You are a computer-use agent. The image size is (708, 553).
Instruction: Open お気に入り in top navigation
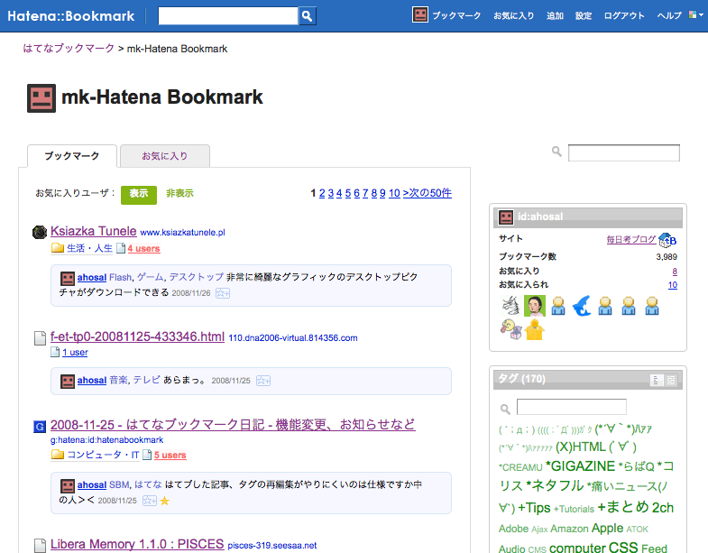point(514,15)
